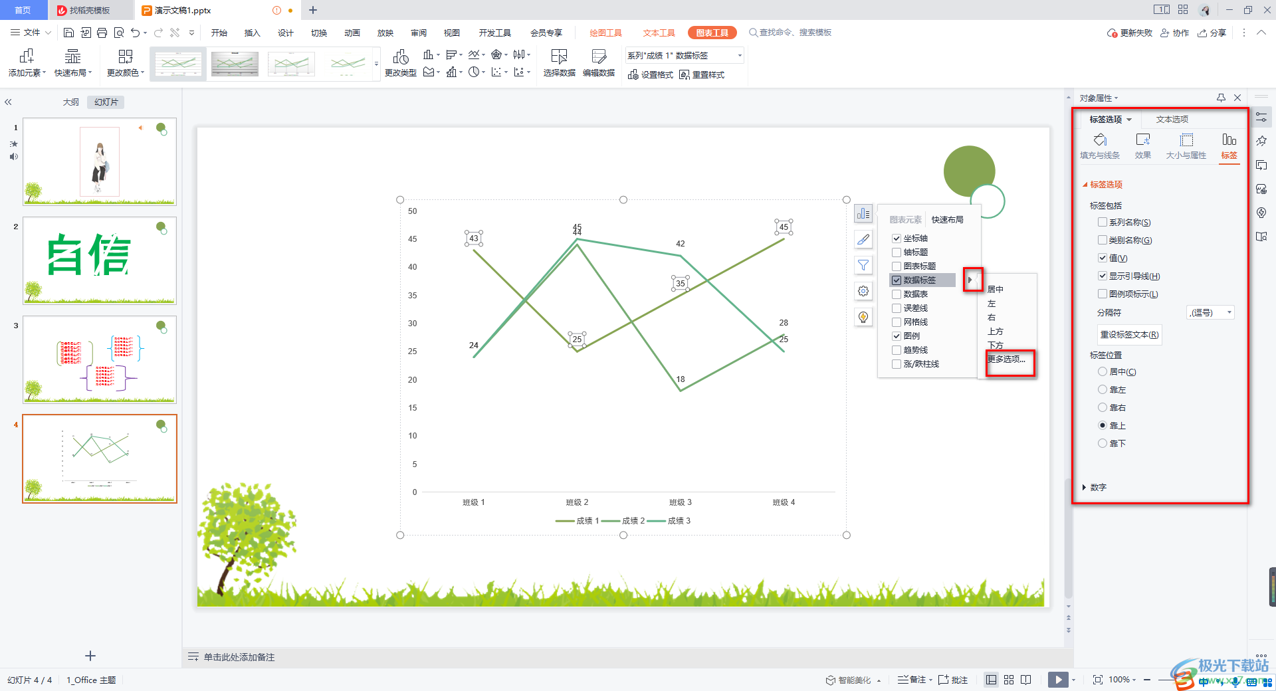Click fit-to-window zoom icon
Viewport: 1276px width, 691px height.
coord(1097,680)
